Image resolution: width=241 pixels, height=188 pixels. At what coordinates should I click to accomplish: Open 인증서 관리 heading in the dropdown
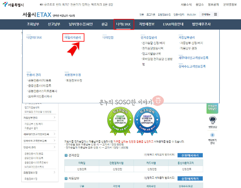34,75
